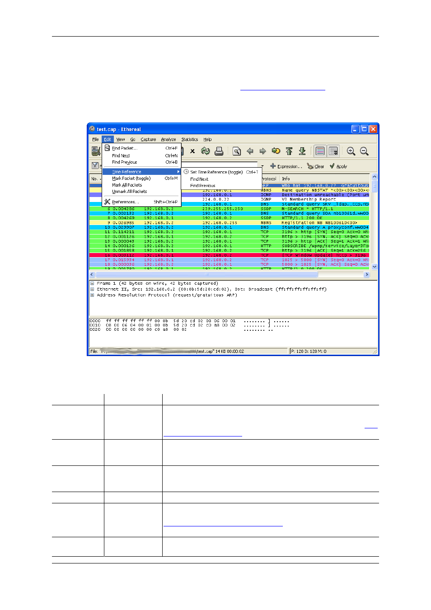Select packet 11 TCP SYN row

pyautogui.click(x=230, y=232)
